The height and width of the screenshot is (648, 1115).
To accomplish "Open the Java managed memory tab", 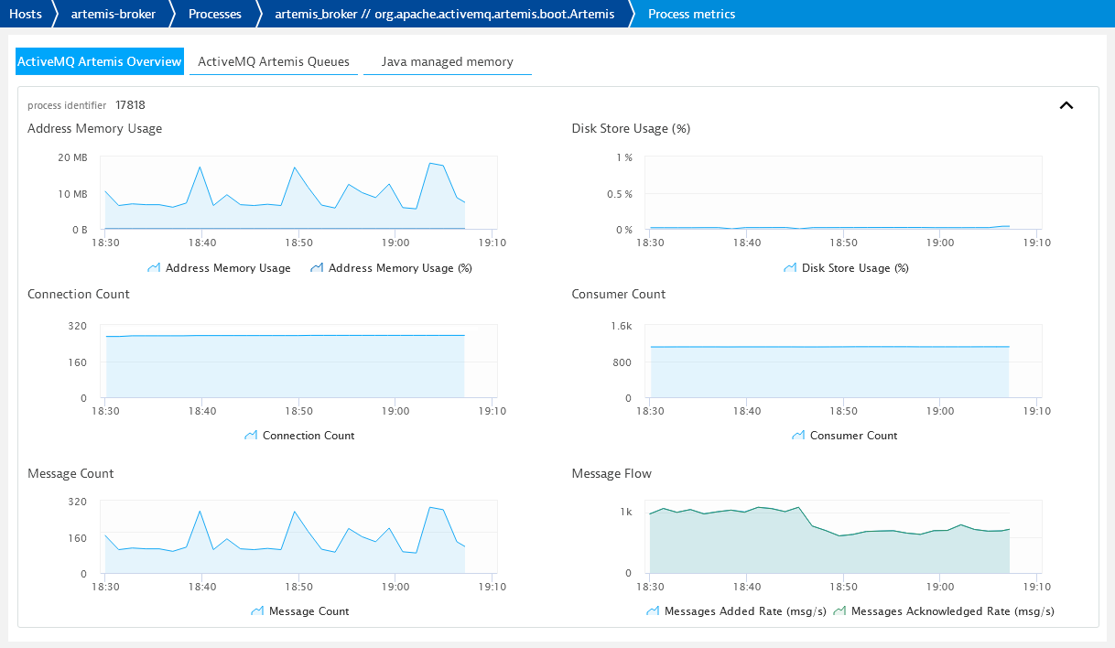I will pyautogui.click(x=448, y=61).
